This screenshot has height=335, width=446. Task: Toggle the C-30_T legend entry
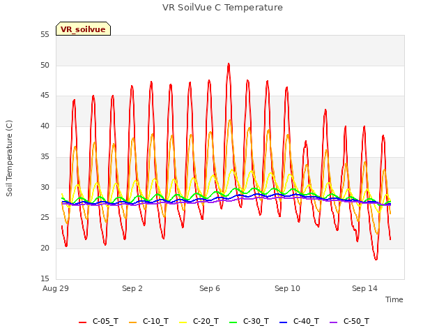[249, 322]
